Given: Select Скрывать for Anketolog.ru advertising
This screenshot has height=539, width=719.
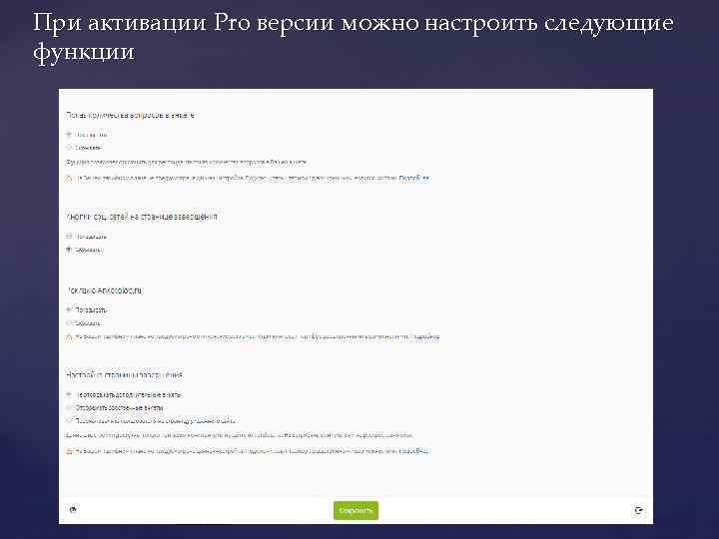Looking at the screenshot, I should pos(69,323).
